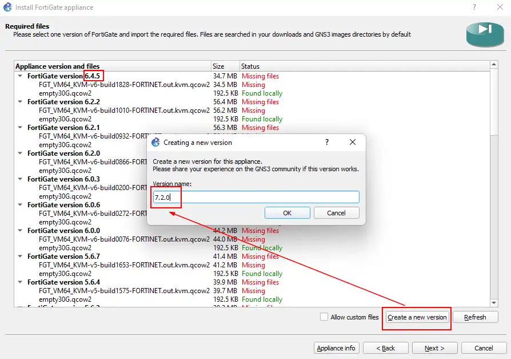Close the Creating a new version dialog
Image resolution: width=511 pixels, height=359 pixels.
coord(352,142)
